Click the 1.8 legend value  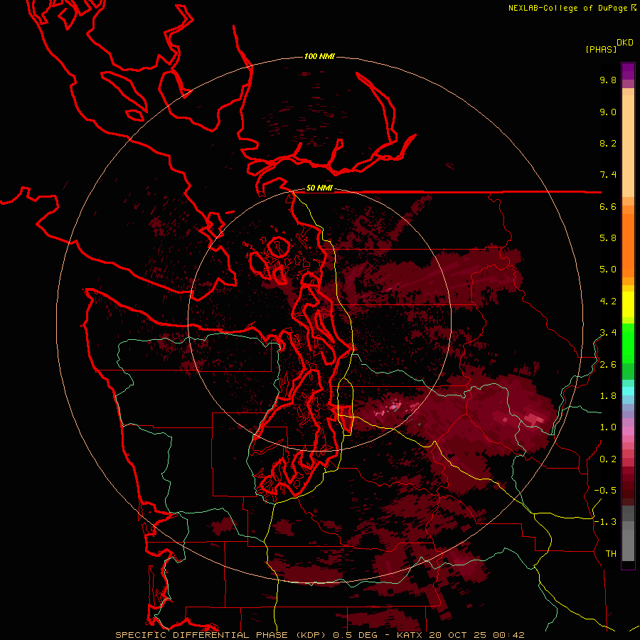(608, 396)
